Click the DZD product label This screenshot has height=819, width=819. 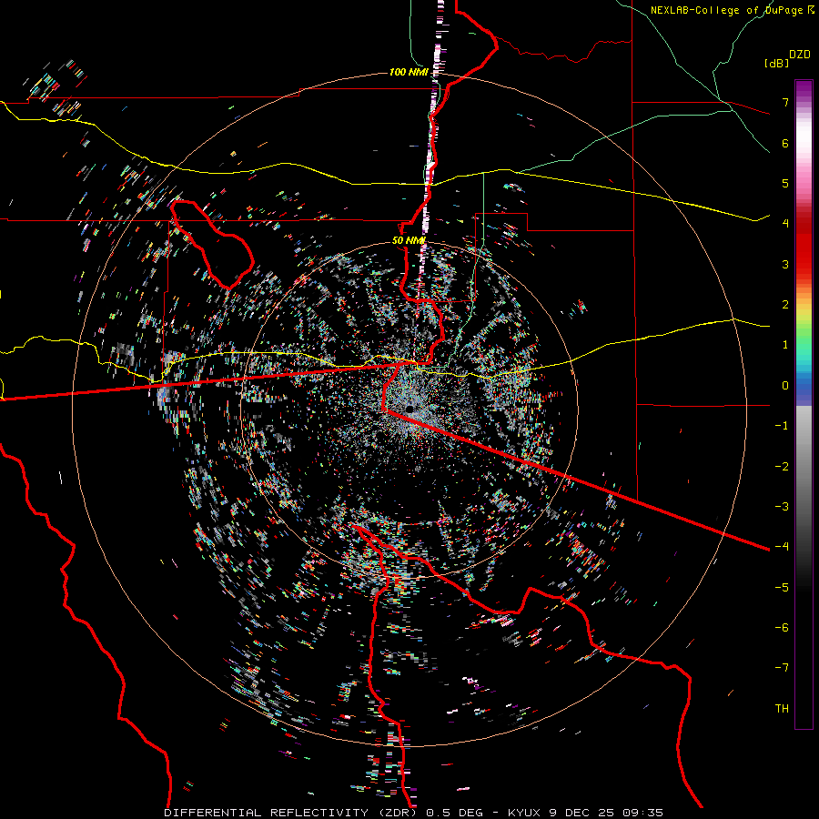pyautogui.click(x=800, y=55)
